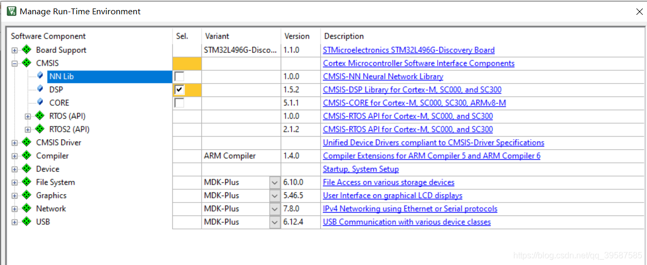
Task: Expand the File System tree node
Action: [x=14, y=182]
